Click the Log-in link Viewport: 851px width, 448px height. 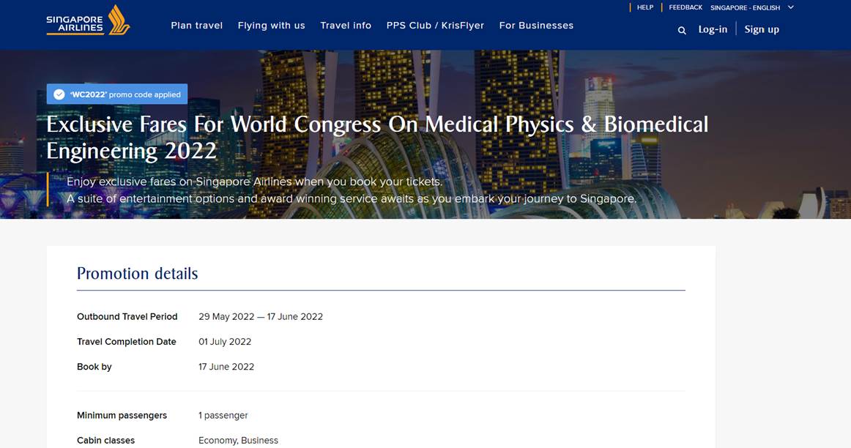tap(713, 29)
